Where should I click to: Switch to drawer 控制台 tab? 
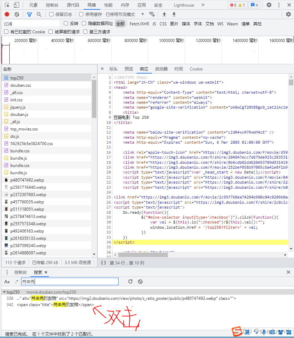tap(20, 272)
